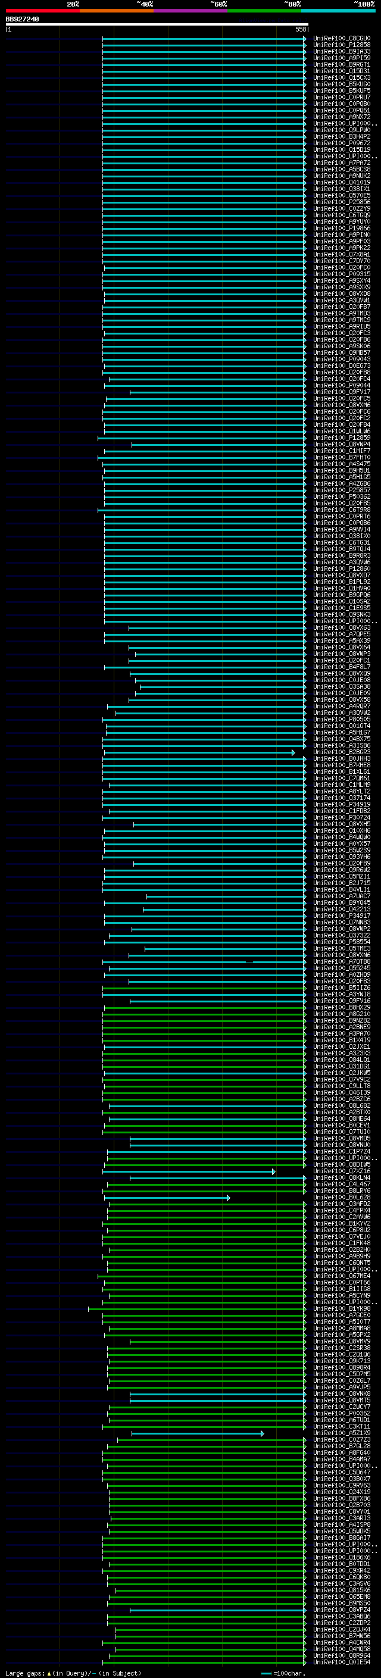Screen dimensions: 381x1678
Task: Open hit UniRef100_B9RGT1
Action: tap(342, 64)
